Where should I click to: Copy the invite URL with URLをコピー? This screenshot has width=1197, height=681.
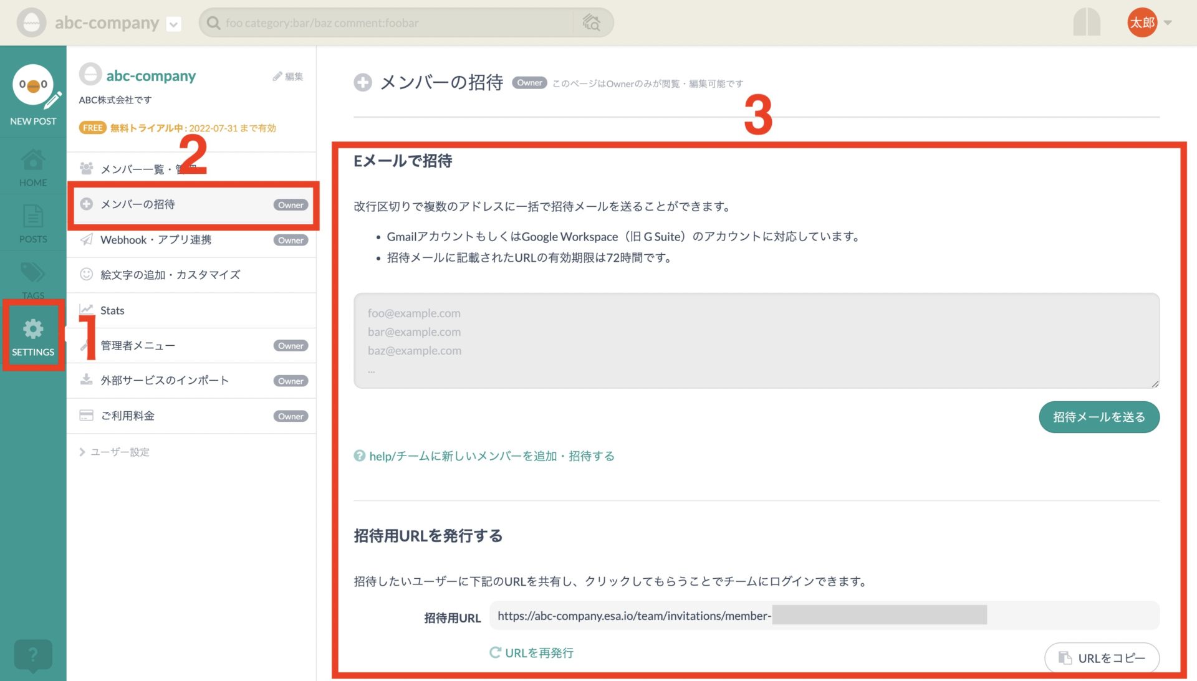point(1102,657)
